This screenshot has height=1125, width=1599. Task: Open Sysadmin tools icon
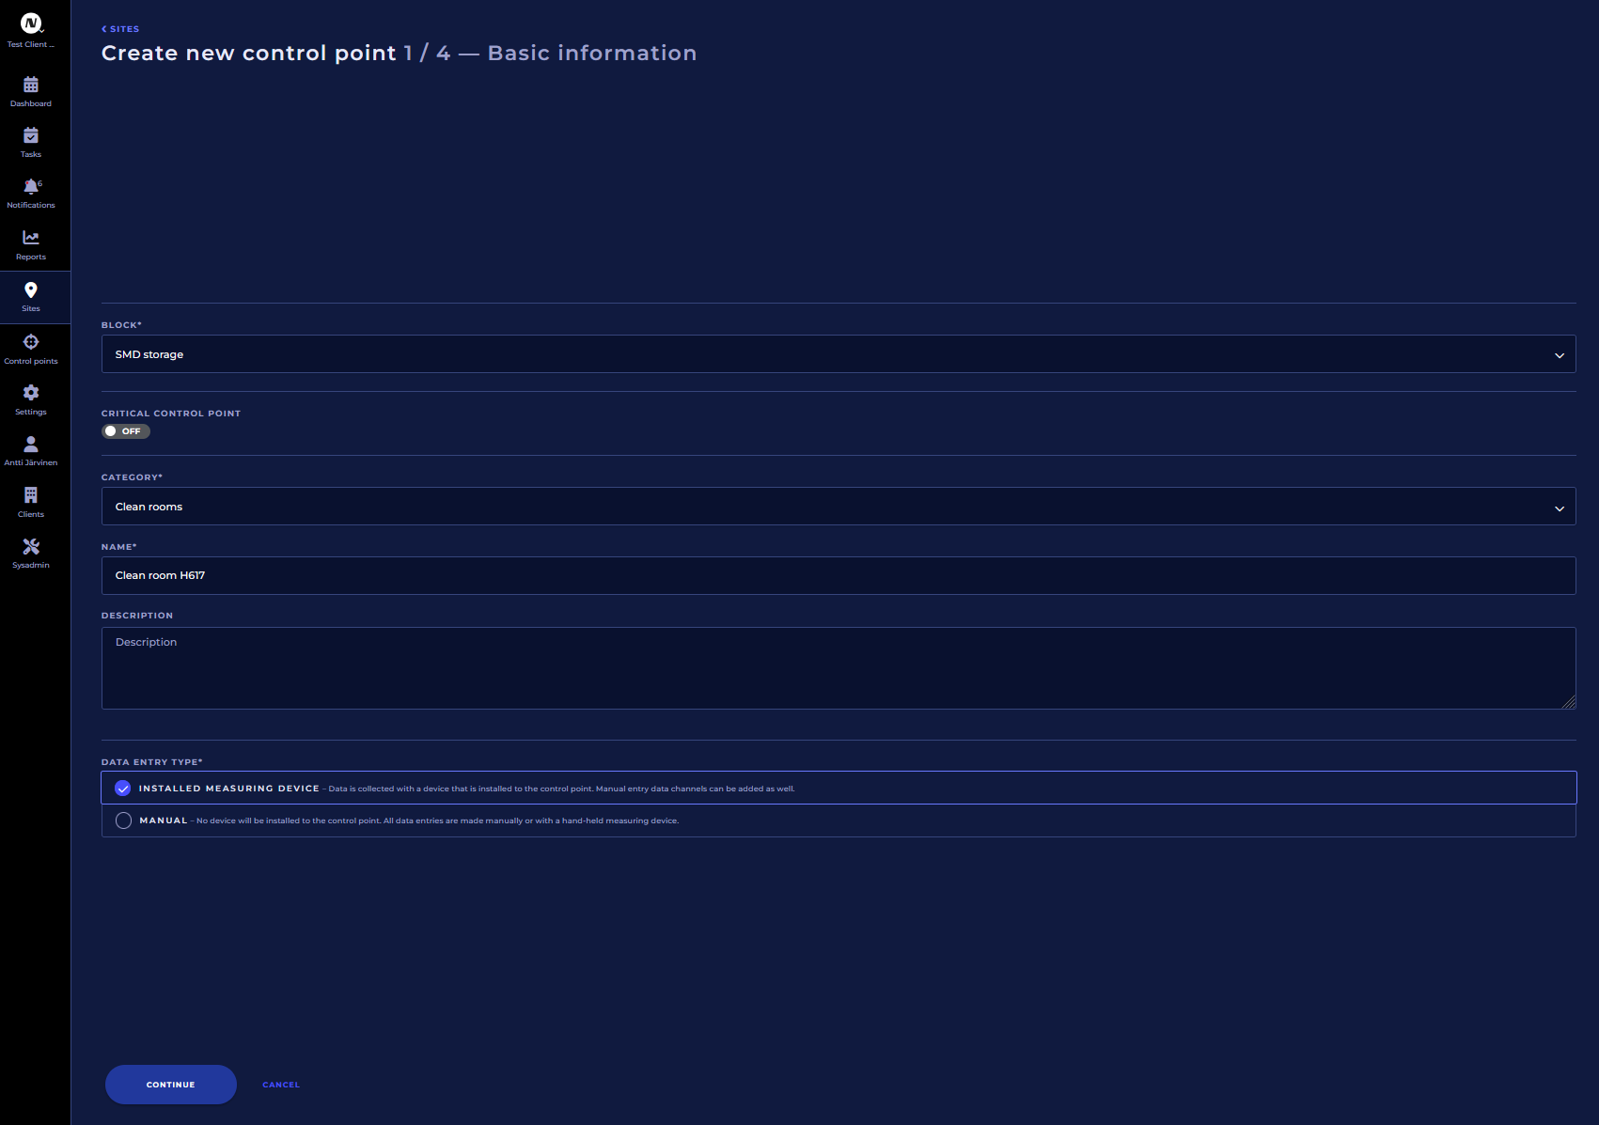31,547
